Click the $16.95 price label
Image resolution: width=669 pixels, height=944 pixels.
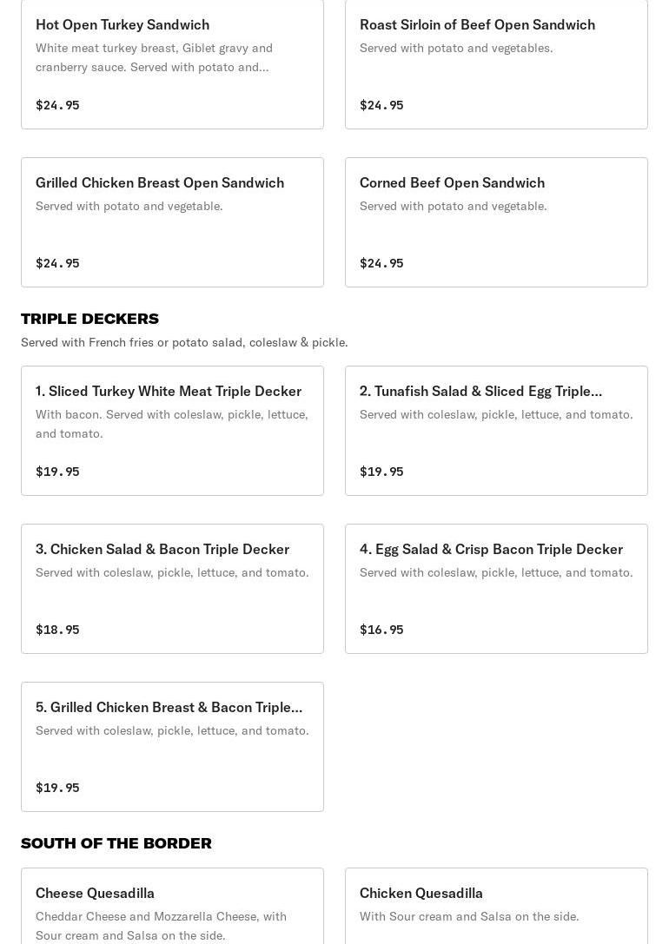pyautogui.click(x=381, y=630)
